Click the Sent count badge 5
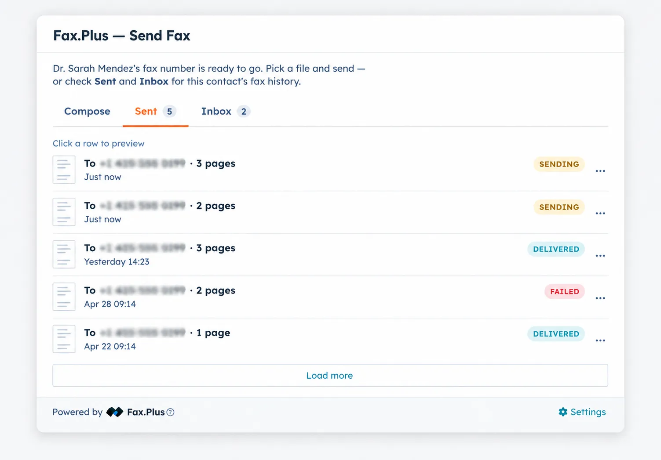Viewport: 661px width, 460px height. coord(169,112)
